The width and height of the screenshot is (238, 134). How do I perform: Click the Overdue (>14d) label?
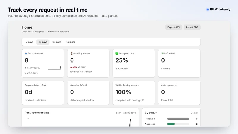tap(79, 85)
